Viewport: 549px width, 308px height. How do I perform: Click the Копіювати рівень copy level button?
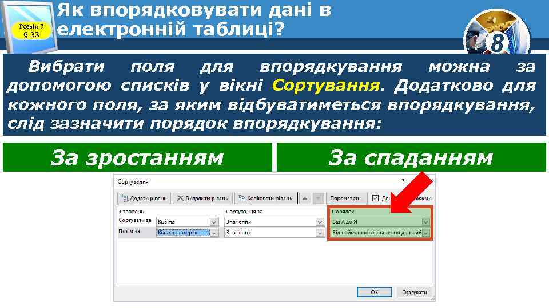(266, 198)
